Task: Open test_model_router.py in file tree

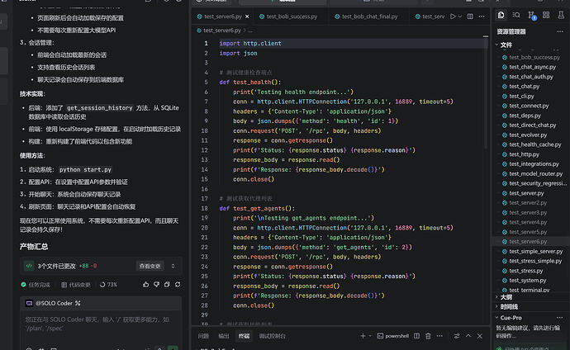Action: tap(535, 173)
